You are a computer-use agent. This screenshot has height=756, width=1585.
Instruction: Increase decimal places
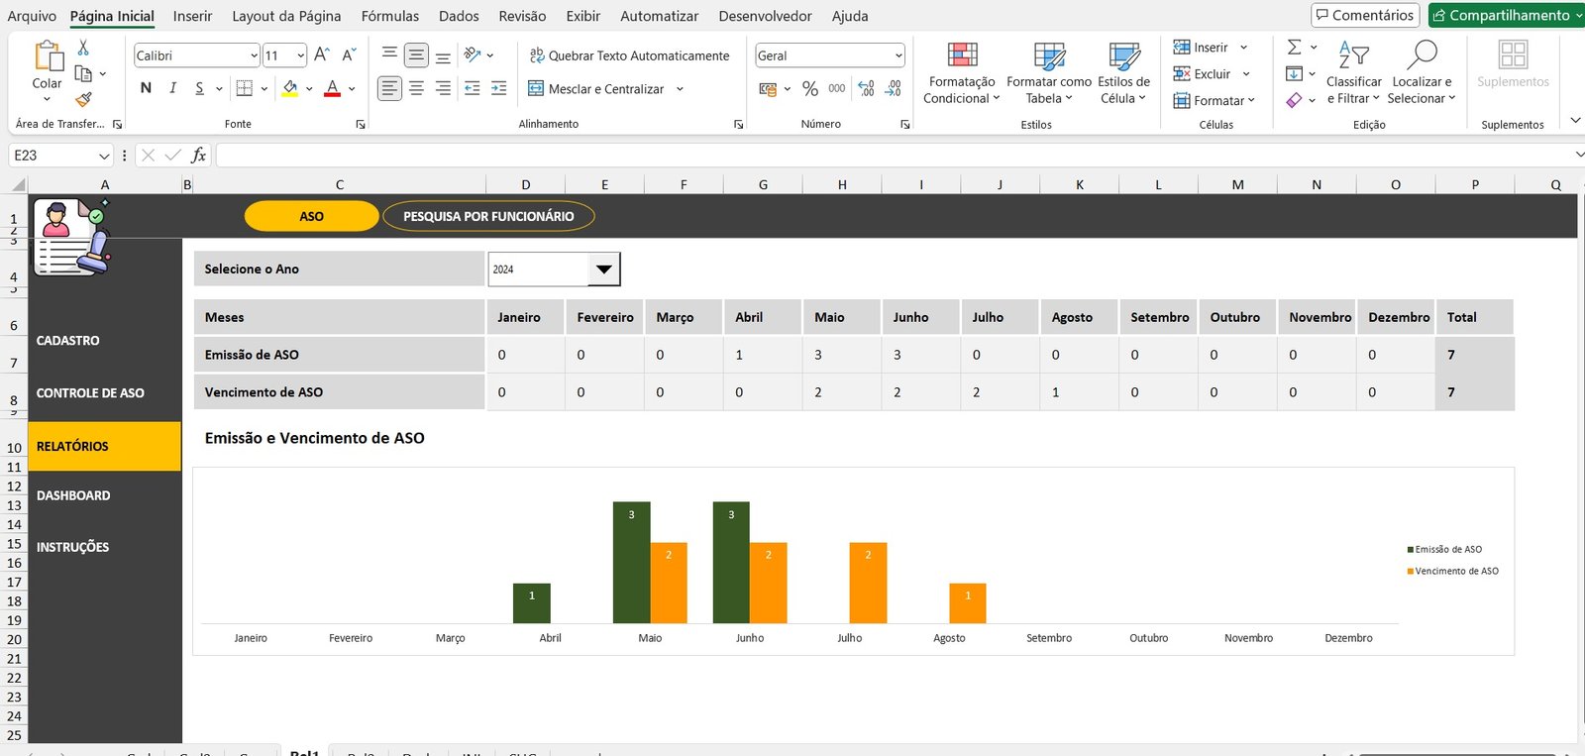(x=866, y=89)
